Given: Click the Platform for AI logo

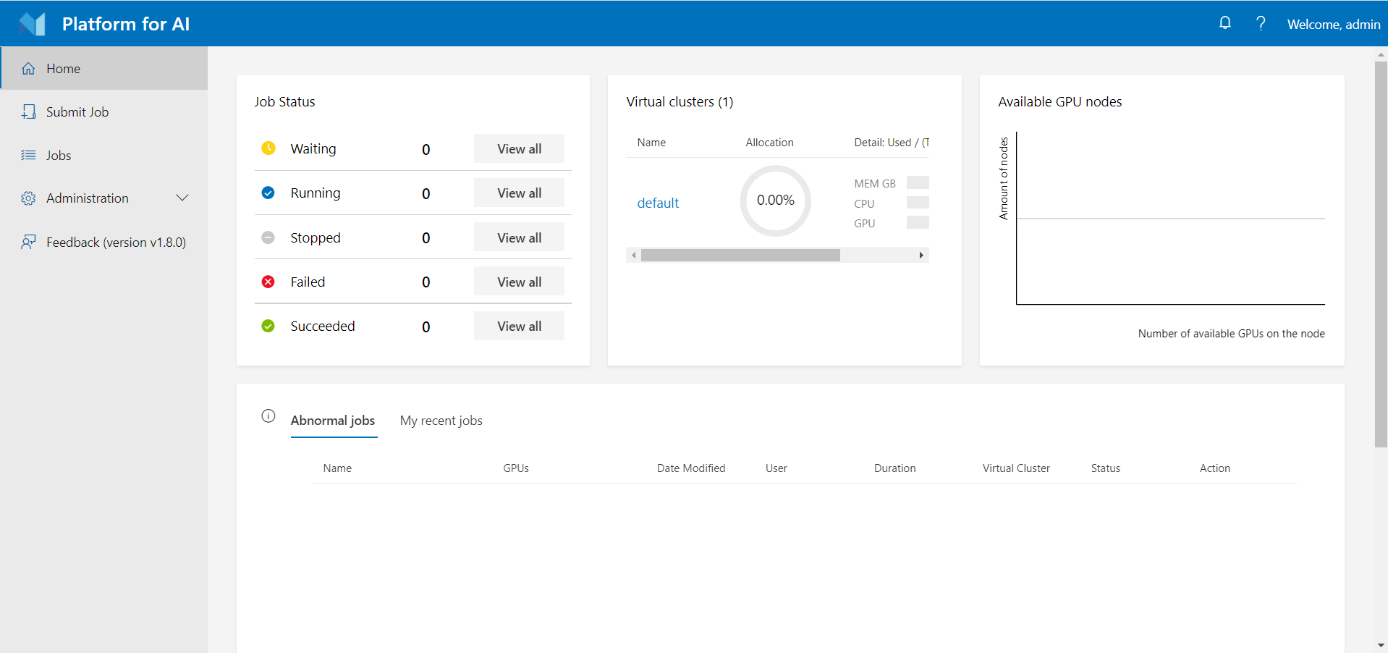Looking at the screenshot, I should pos(31,23).
